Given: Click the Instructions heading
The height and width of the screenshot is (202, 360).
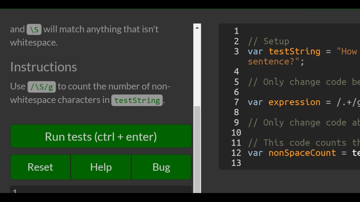Looking at the screenshot, I should [x=44, y=67].
